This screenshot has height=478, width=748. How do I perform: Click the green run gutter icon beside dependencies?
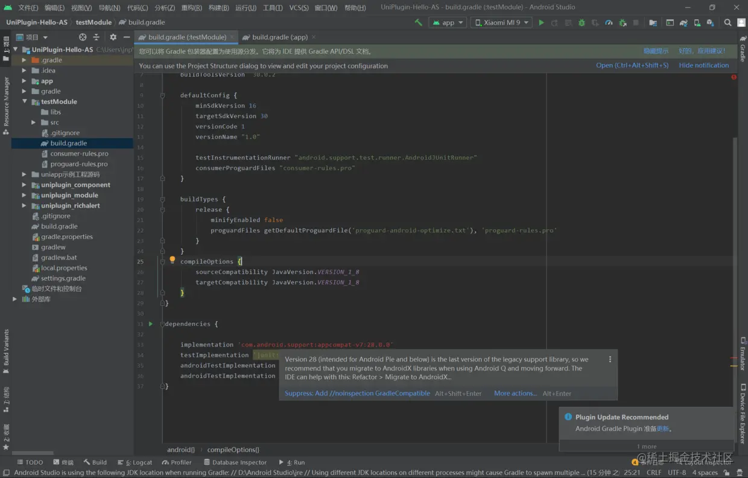coord(151,324)
